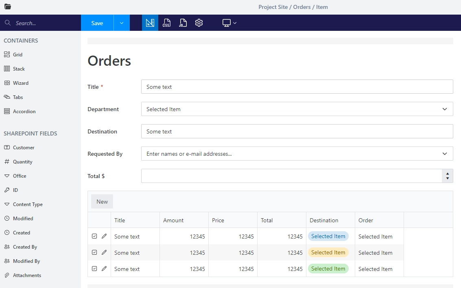Click the folder icon at top left
Viewport: 461px width, 288px height.
(x=7, y=7)
